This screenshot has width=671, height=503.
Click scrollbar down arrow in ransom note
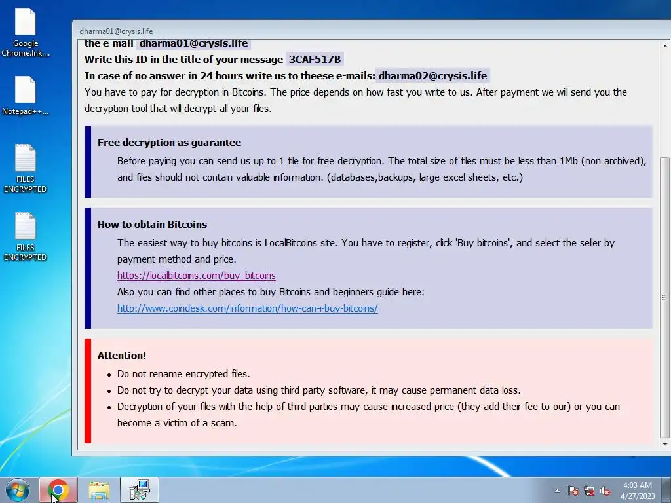(x=664, y=445)
